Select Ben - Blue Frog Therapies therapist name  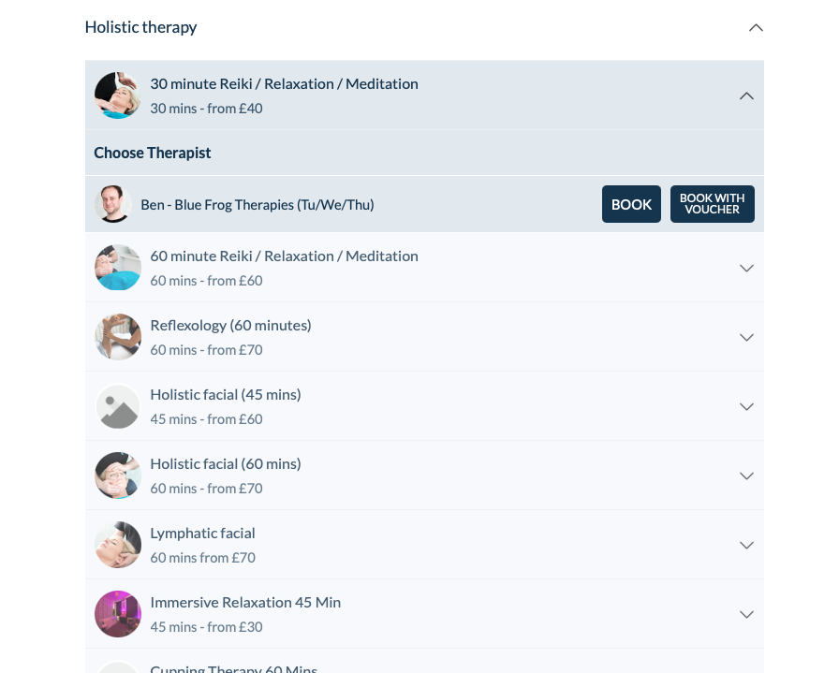tap(258, 205)
